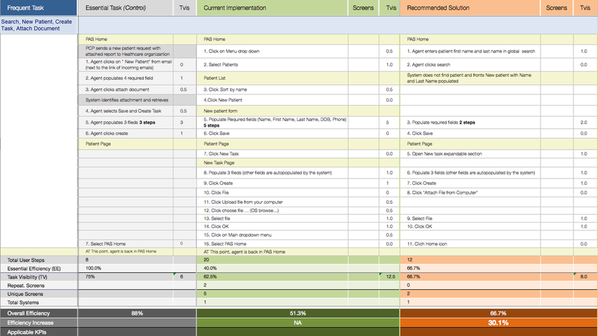Select the 88% overall efficiency cell

click(137, 313)
